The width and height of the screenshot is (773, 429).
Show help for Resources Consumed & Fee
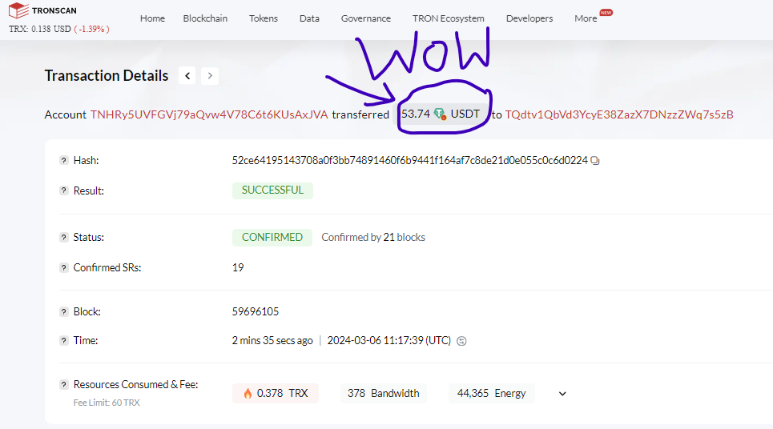tap(63, 385)
